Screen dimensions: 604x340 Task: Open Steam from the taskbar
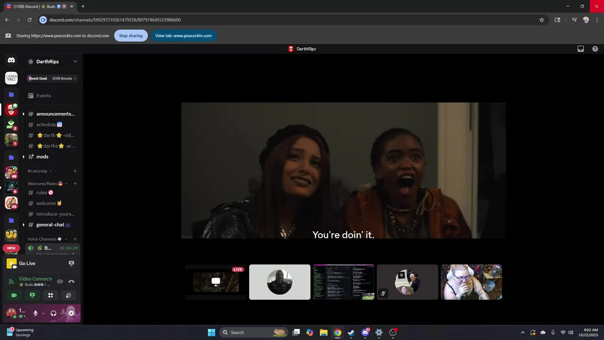pos(351,332)
